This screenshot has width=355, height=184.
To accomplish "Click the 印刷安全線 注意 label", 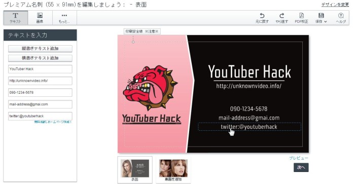I will (142, 31).
